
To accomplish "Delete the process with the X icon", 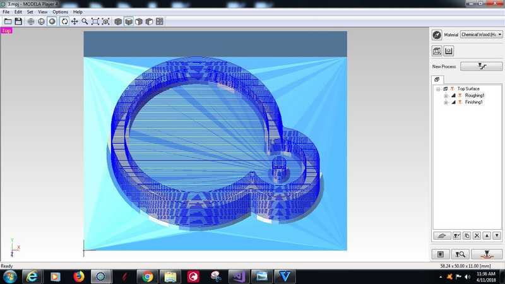I will coord(477,235).
